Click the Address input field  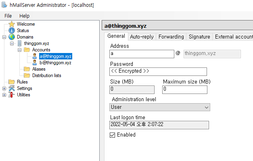(142, 54)
